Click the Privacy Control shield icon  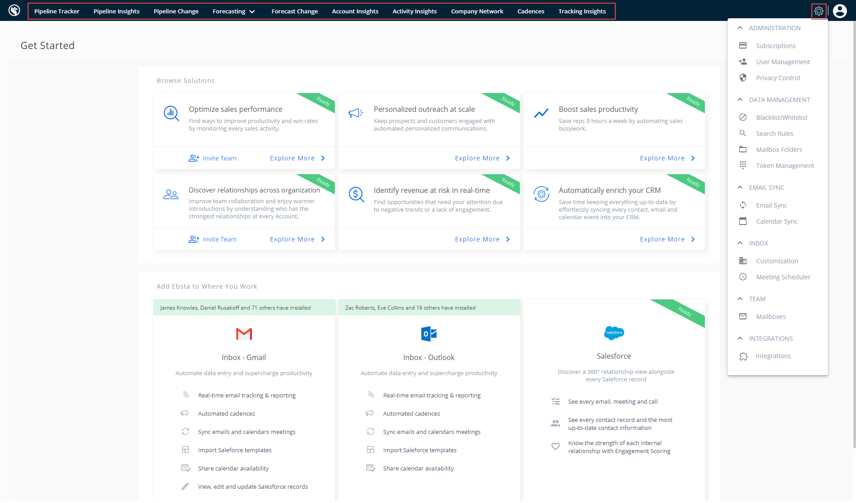(743, 78)
